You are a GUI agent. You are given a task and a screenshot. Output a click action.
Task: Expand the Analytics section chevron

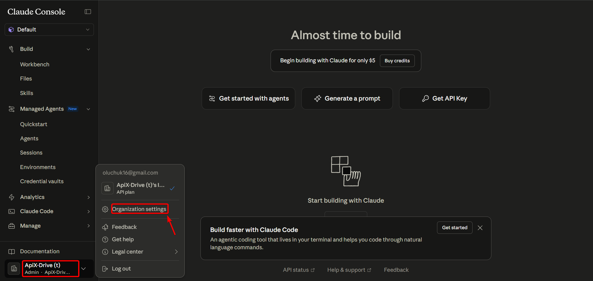pyautogui.click(x=88, y=197)
